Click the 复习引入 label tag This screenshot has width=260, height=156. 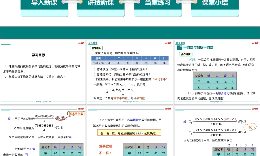[96, 48]
